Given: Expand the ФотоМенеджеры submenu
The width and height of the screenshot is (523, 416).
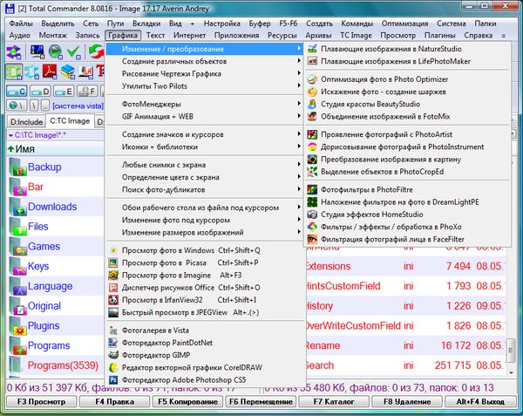Looking at the screenshot, I should (206, 104).
